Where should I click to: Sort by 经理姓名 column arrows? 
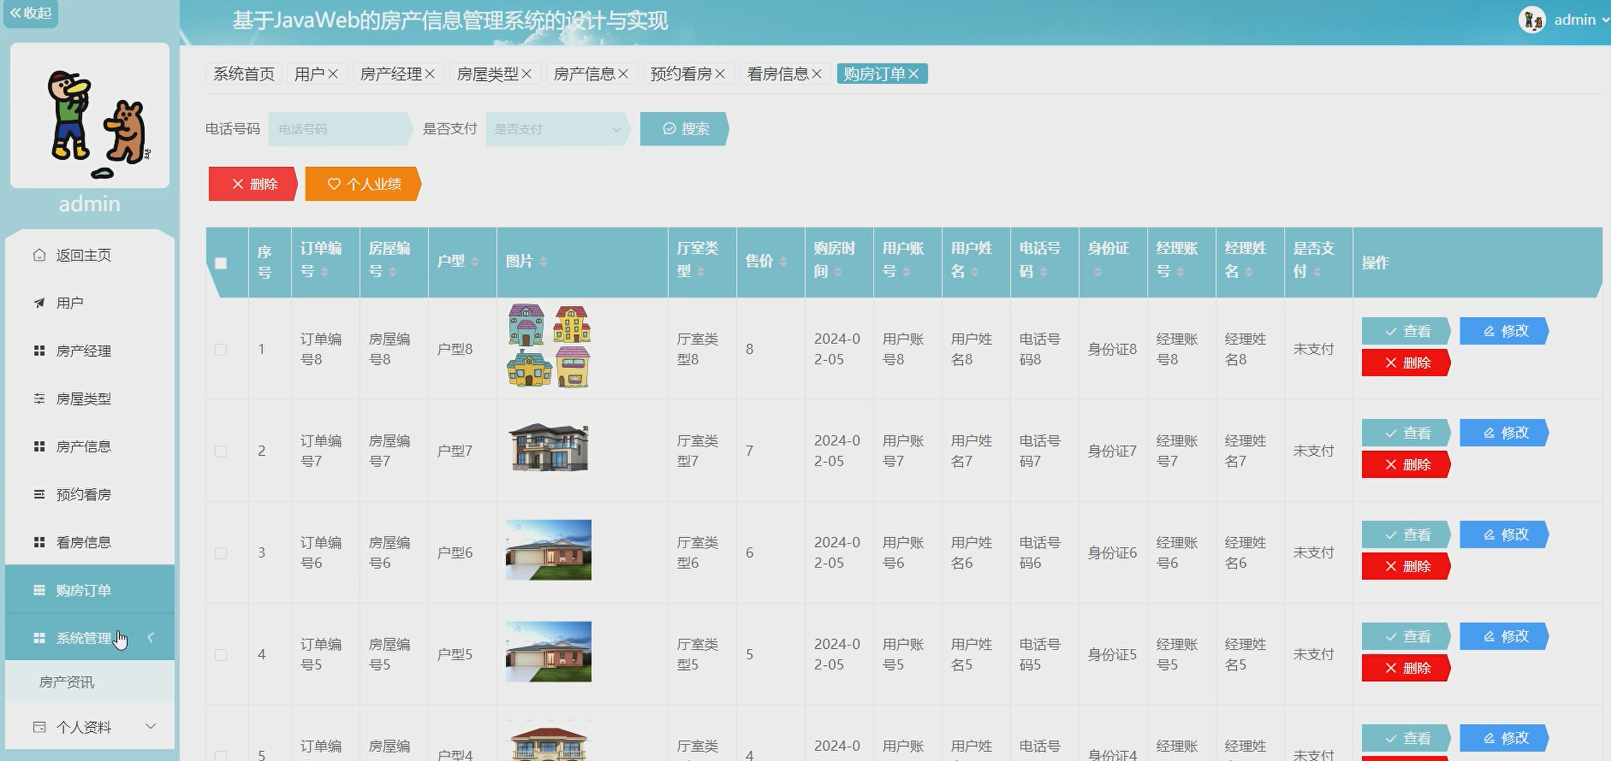[x=1249, y=272]
